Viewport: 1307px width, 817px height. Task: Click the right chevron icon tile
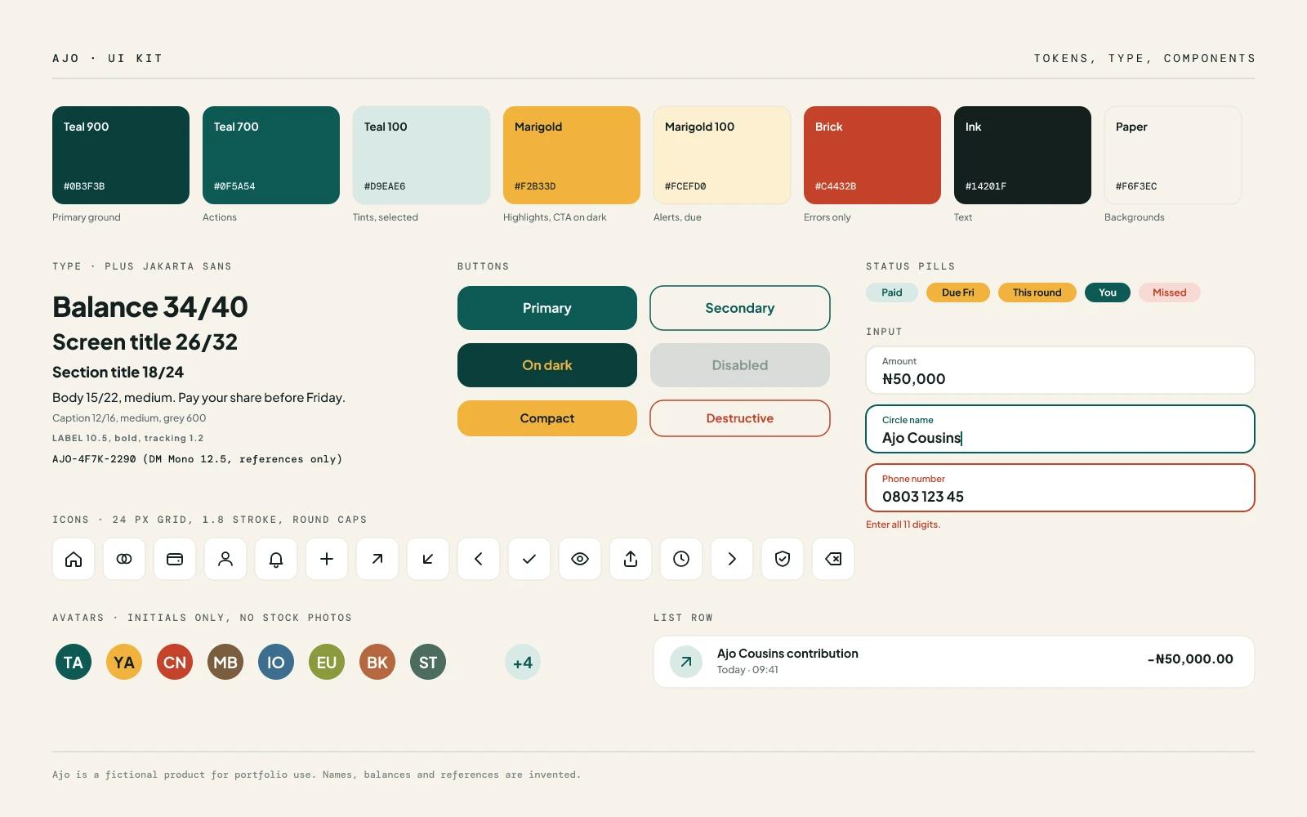(x=732, y=559)
